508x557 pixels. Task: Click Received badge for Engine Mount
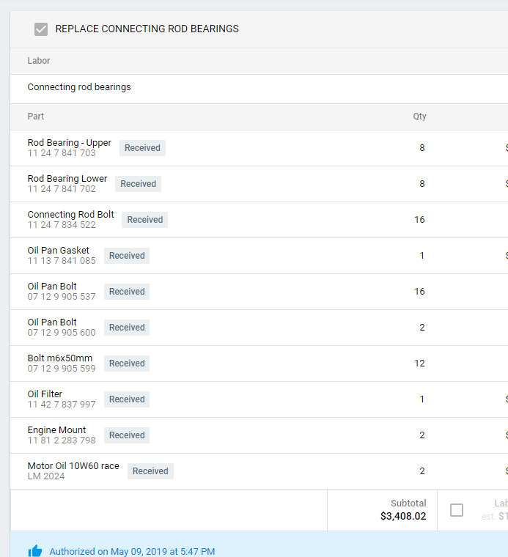[x=127, y=435]
